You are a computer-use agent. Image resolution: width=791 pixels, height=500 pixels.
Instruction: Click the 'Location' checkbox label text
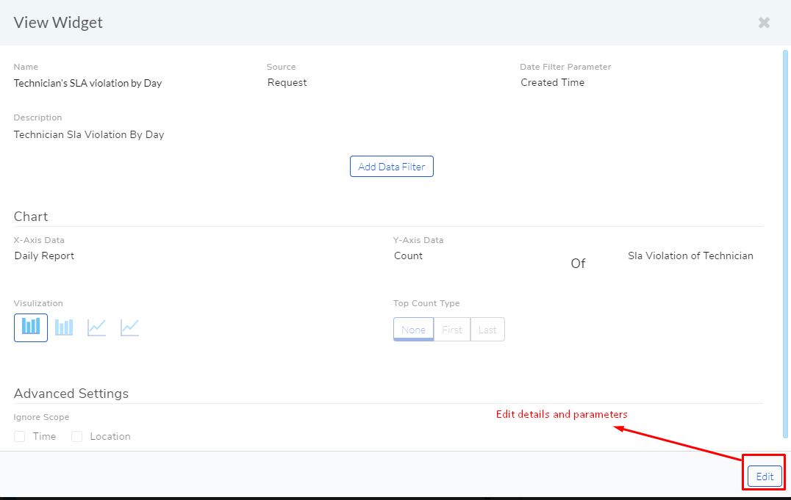coord(110,437)
